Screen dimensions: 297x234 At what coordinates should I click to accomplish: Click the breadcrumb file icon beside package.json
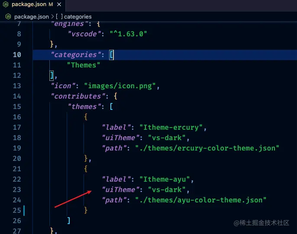tap(8, 16)
